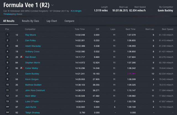Viewport: 177px width, 115px height.
Task: Click the header length value 1.5119 miles
Action: 101,10
